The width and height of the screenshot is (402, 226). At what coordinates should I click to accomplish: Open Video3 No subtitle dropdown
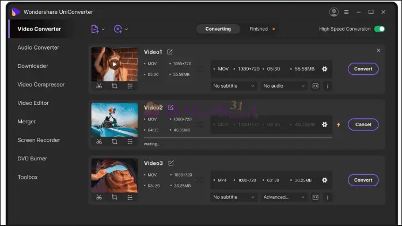[234, 197]
